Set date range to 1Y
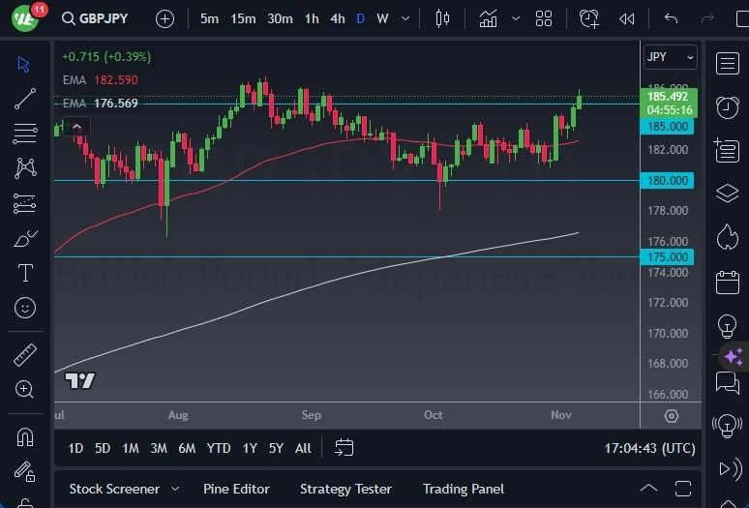Image resolution: width=749 pixels, height=508 pixels. point(250,448)
